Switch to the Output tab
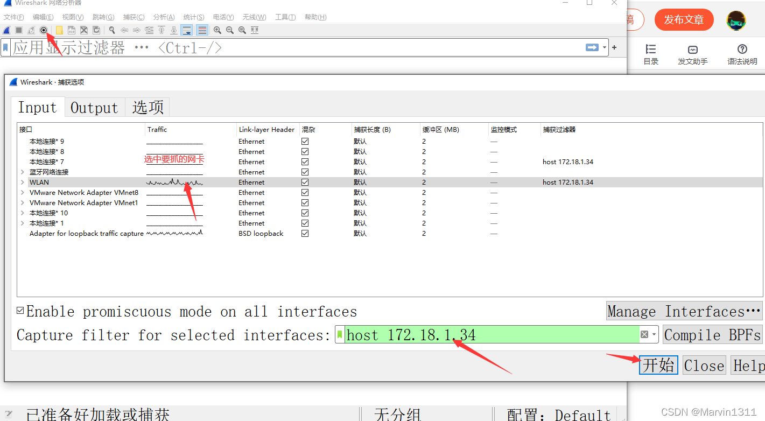 pos(94,107)
